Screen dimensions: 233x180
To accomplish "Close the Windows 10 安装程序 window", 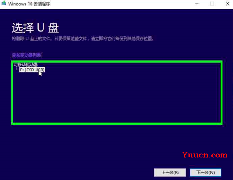I will click(x=227, y=4).
